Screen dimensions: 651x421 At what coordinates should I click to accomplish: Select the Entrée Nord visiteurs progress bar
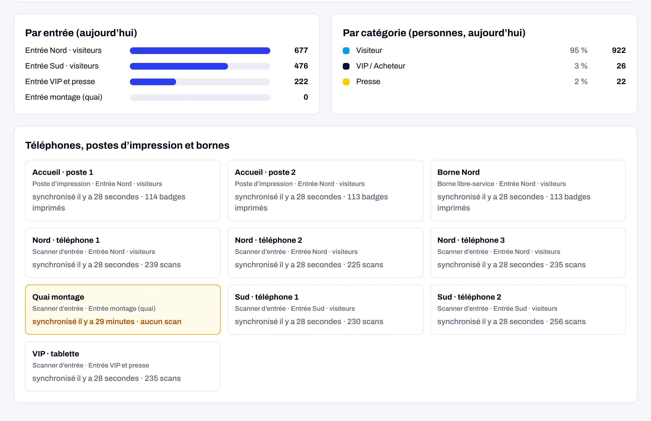pyautogui.click(x=200, y=50)
